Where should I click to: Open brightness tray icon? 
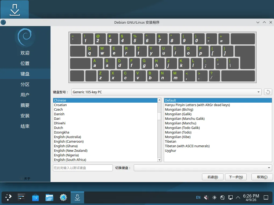(214, 197)
